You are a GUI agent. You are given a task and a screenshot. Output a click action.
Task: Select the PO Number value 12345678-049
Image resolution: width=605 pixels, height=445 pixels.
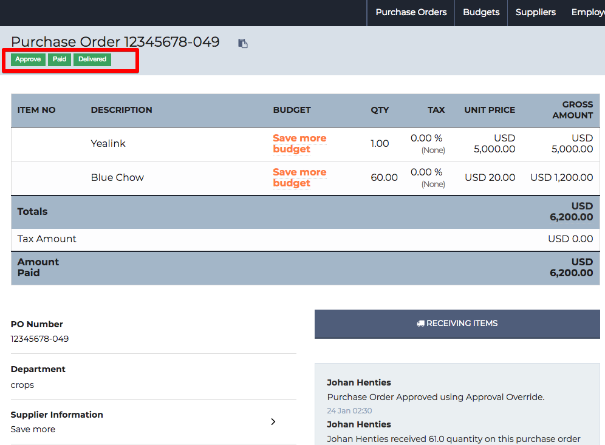(39, 339)
